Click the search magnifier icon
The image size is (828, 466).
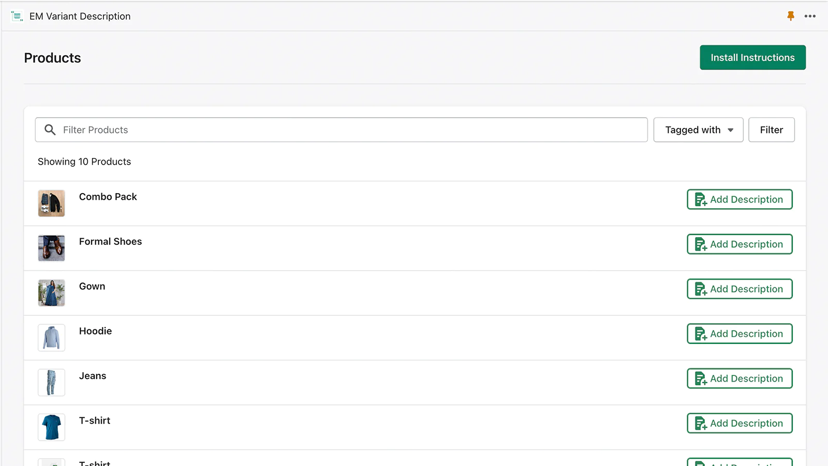[x=50, y=130]
